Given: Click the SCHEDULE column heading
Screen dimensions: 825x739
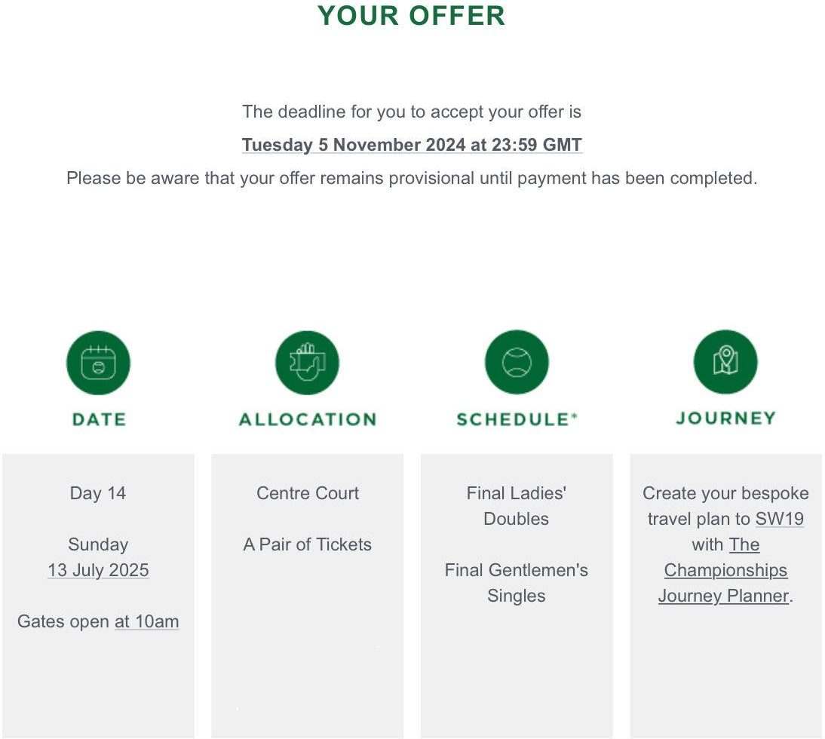Looking at the screenshot, I should (x=517, y=419).
